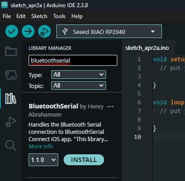Open the Search magnifier sidebar icon

[11, 145]
